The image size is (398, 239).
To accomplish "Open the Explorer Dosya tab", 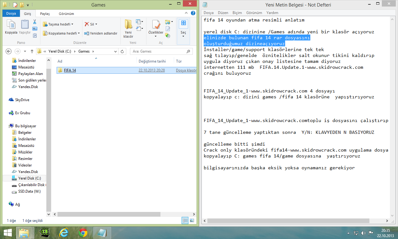I will tap(11, 14).
